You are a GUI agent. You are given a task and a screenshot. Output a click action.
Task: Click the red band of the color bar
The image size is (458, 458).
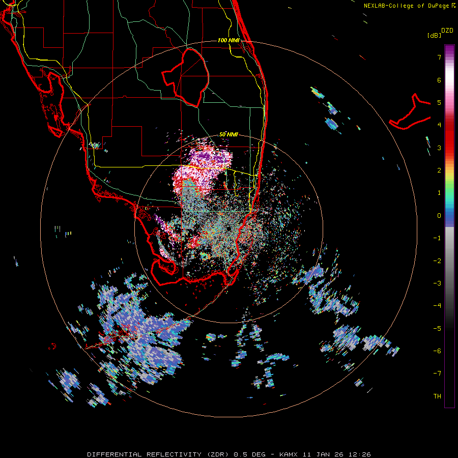pos(449,137)
